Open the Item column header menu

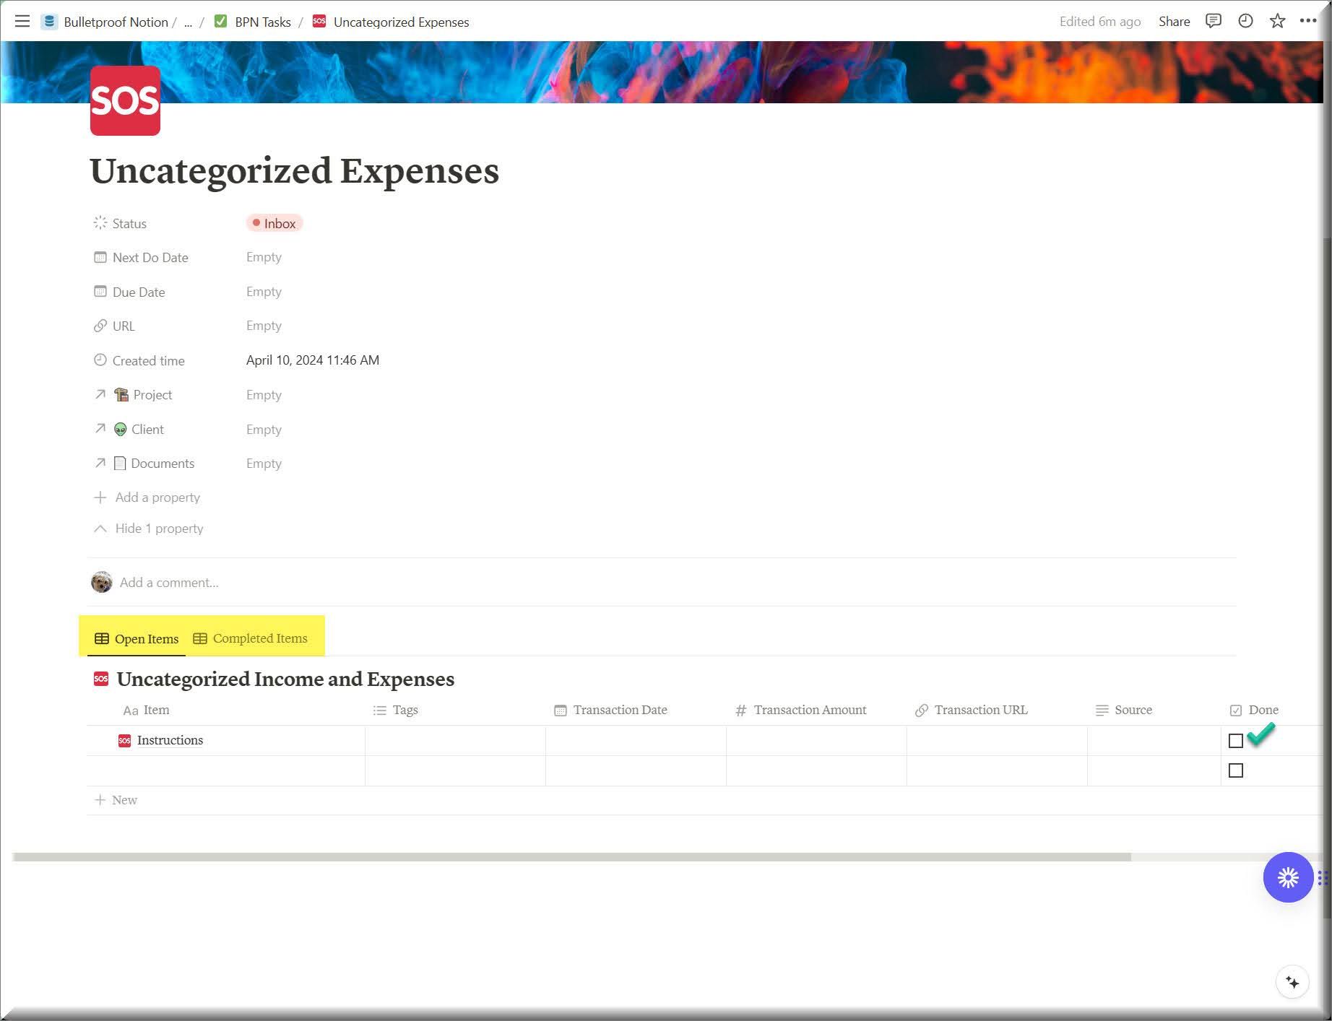pos(147,711)
